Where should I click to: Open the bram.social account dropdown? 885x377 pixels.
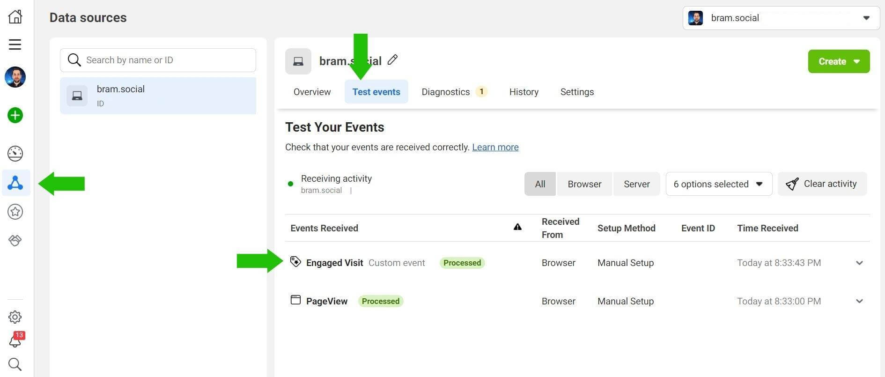[781, 18]
